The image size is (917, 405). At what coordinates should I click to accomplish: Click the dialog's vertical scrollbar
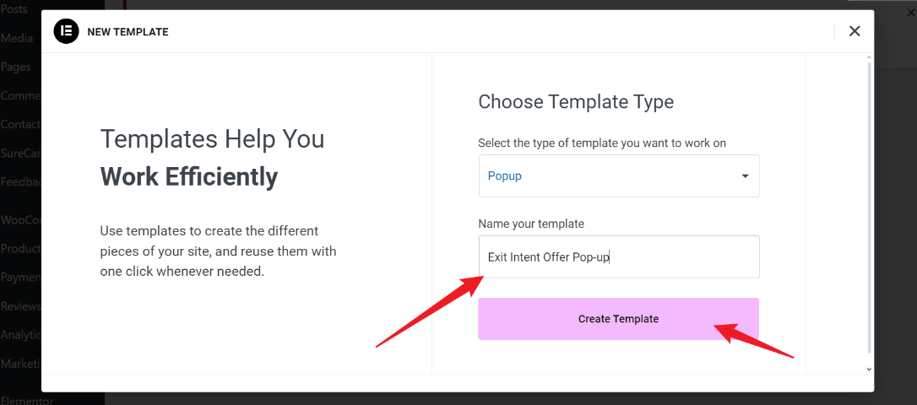[x=870, y=202]
